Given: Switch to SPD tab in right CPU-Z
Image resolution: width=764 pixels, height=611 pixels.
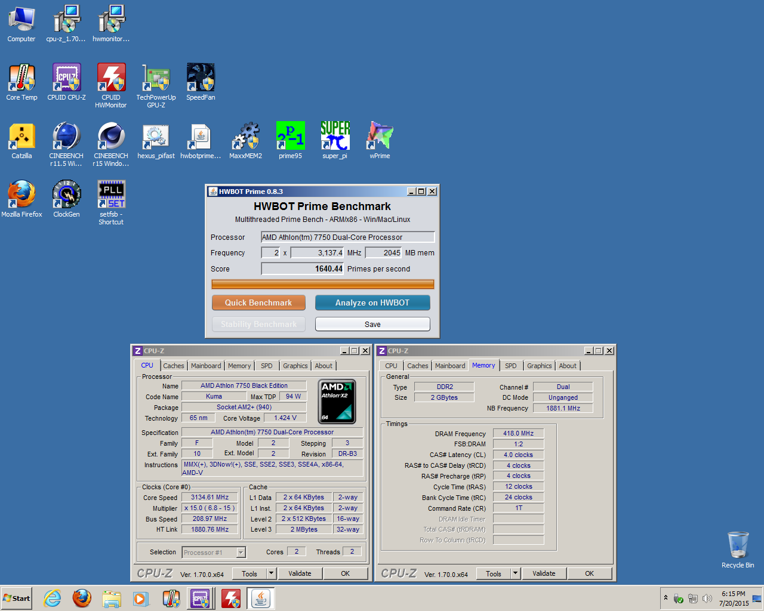Looking at the screenshot, I should (511, 366).
